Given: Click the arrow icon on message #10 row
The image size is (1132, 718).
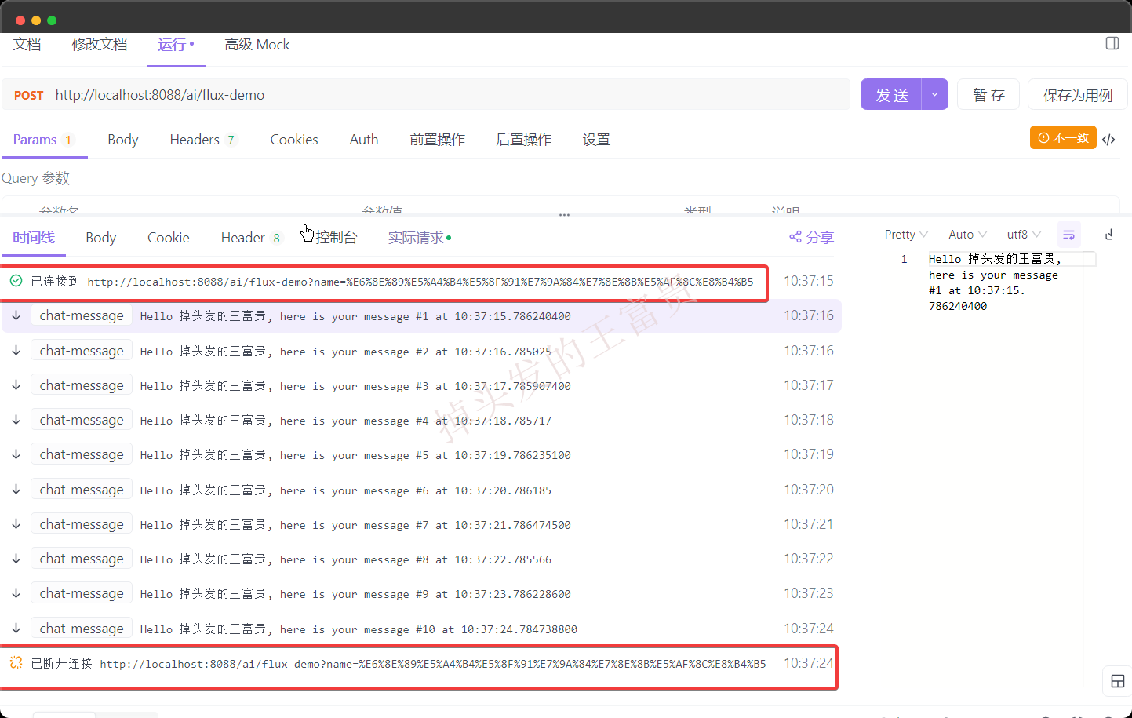Looking at the screenshot, I should click(16, 629).
